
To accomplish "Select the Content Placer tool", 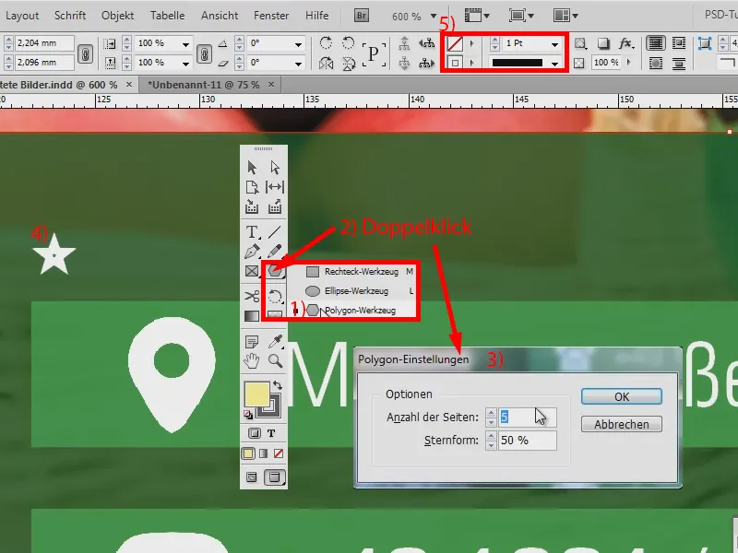I will pyautogui.click(x=275, y=206).
